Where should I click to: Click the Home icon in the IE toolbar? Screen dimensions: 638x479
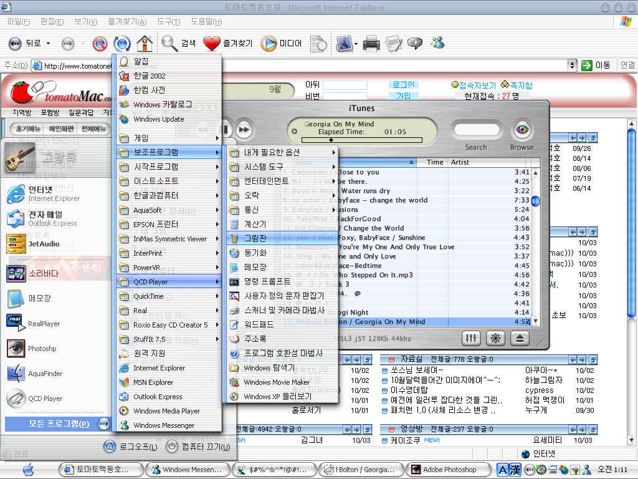click(145, 43)
